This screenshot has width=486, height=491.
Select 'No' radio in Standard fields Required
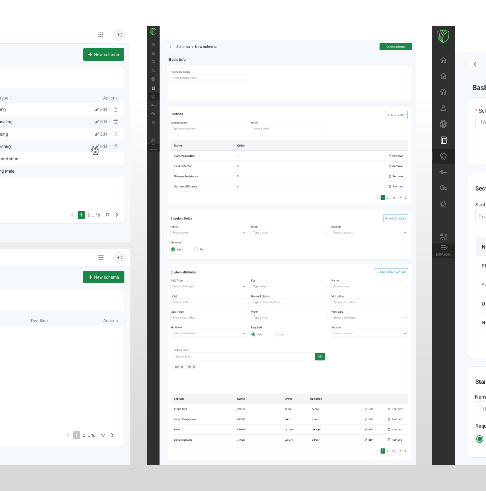[x=196, y=250]
